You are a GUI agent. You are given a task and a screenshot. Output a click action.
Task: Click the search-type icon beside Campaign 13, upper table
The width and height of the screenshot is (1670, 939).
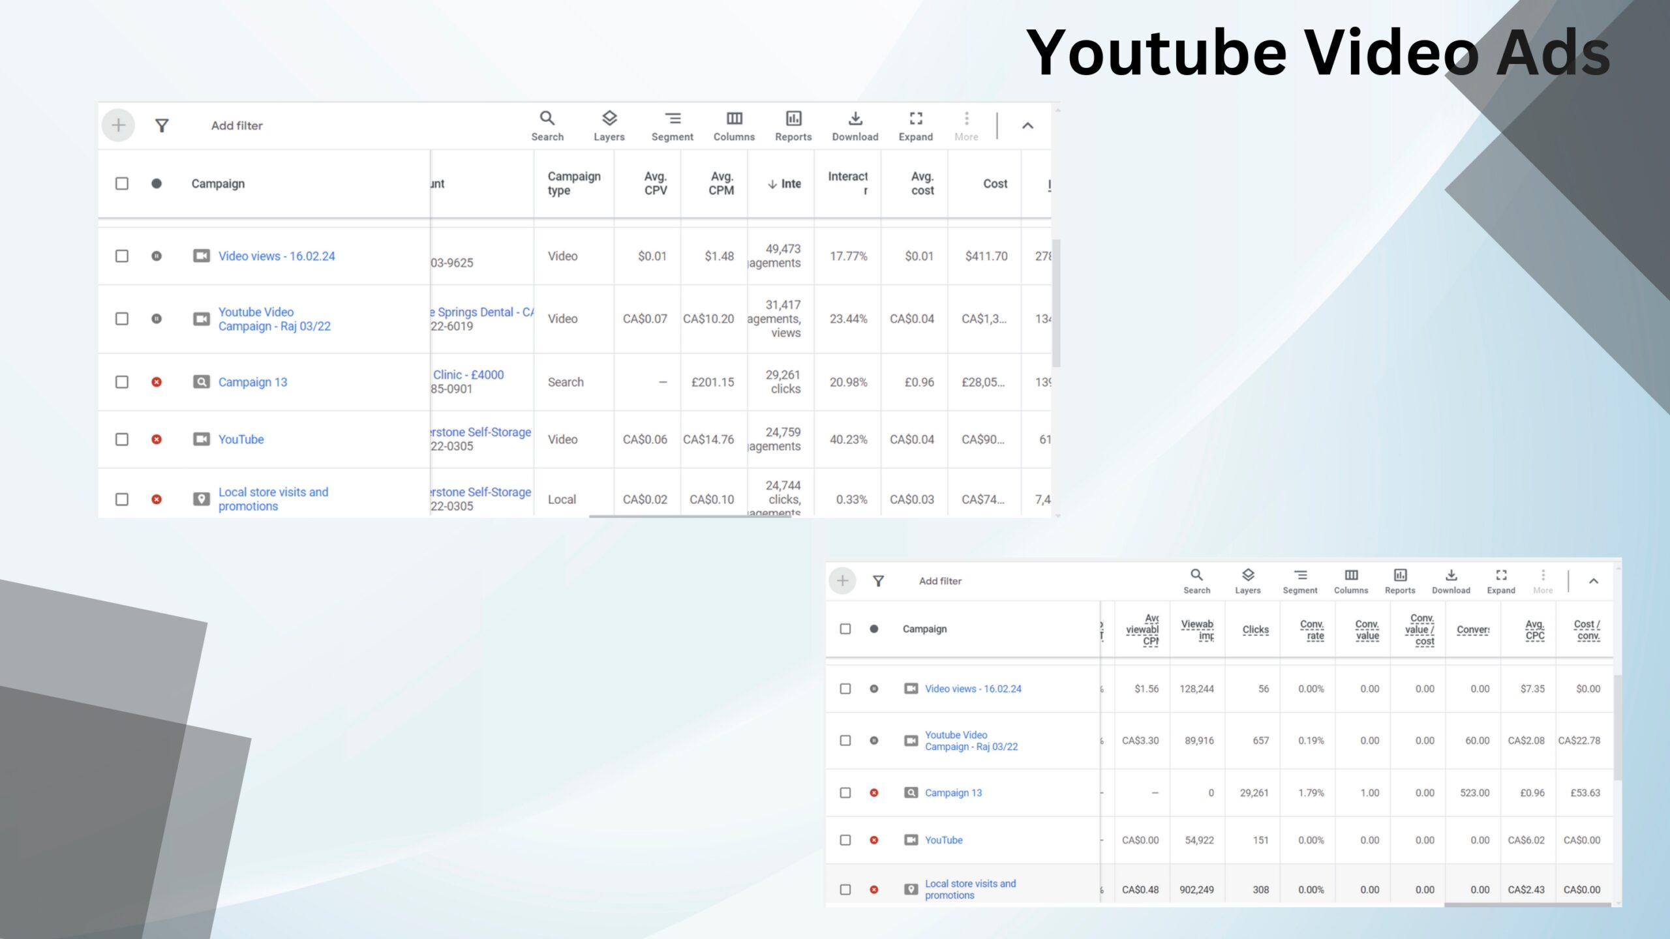click(201, 381)
